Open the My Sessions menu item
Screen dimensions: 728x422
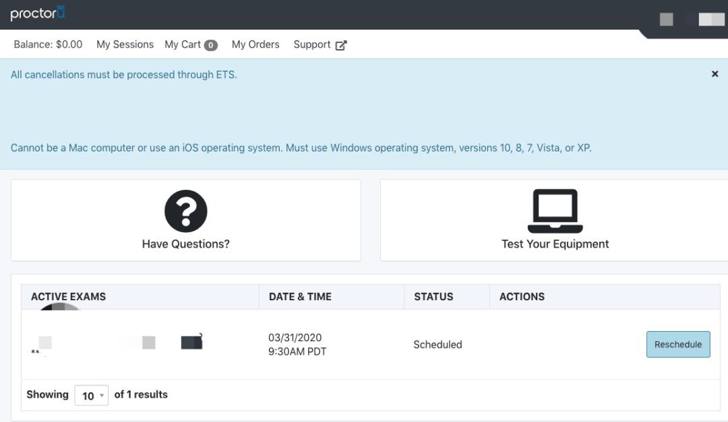125,44
